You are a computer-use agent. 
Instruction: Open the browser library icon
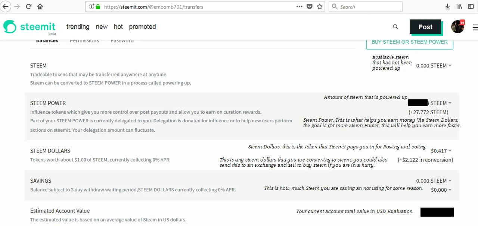[x=459, y=6]
